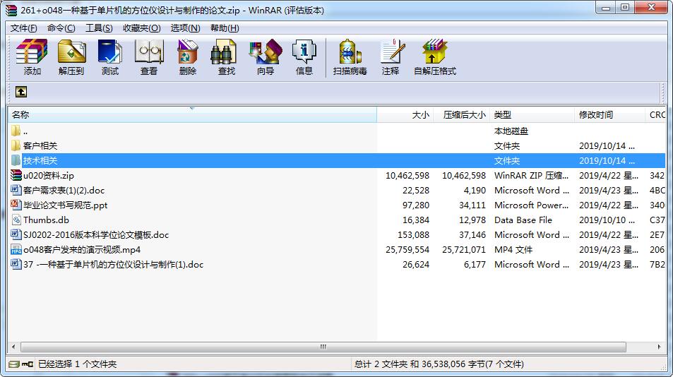Viewport: 673px width, 377px height.
Task: Click the 自解压格式 (SFX) toolbar icon
Action: pos(434,52)
